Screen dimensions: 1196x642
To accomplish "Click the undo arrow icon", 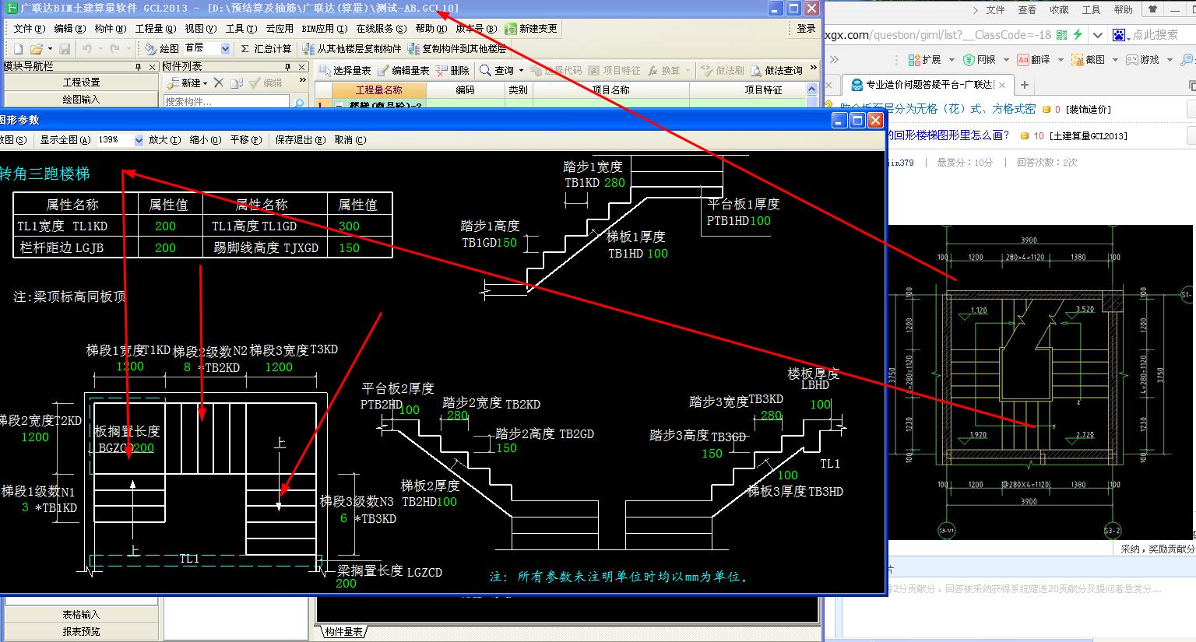I will (86, 48).
